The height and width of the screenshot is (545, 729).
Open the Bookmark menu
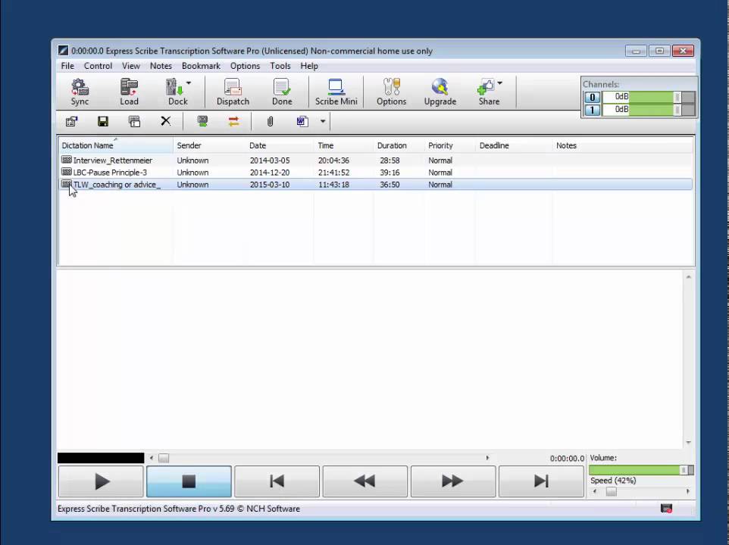pyautogui.click(x=200, y=66)
